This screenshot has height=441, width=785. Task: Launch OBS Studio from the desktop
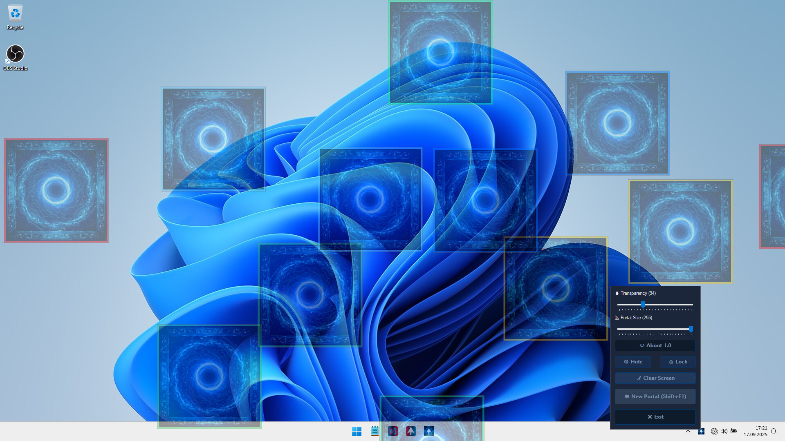pyautogui.click(x=15, y=53)
